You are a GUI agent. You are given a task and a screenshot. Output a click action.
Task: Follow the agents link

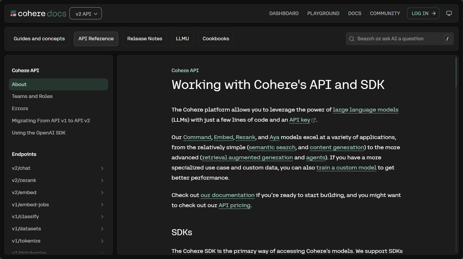point(316,158)
